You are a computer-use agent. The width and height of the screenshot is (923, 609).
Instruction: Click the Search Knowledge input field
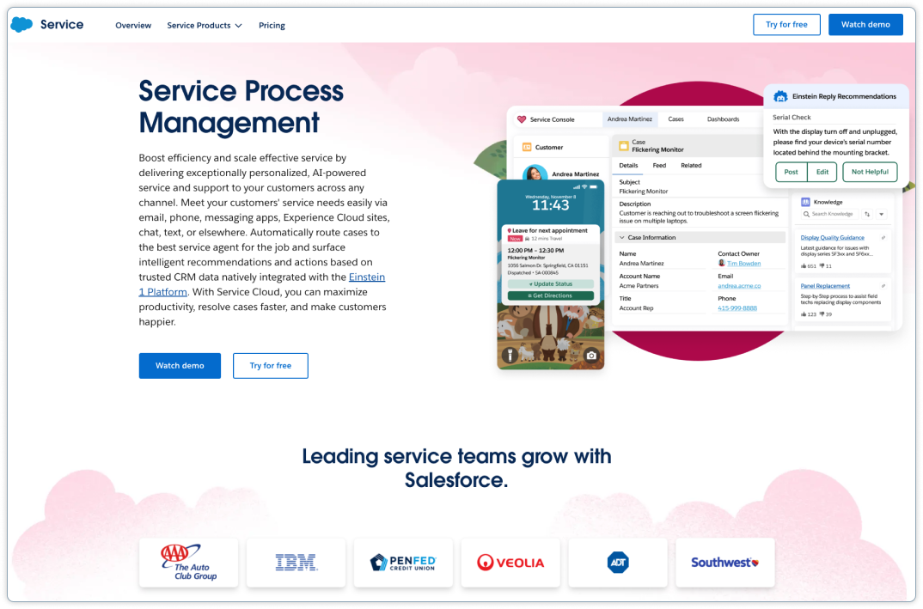pyautogui.click(x=829, y=214)
